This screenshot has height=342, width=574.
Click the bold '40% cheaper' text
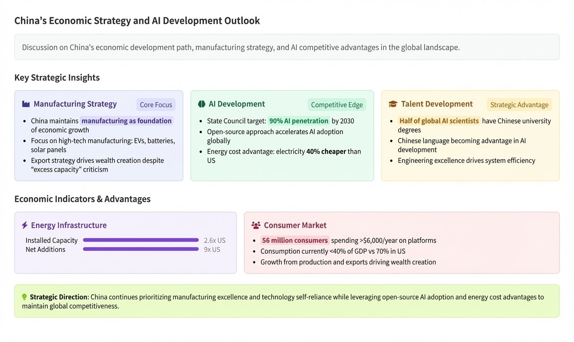click(x=326, y=151)
